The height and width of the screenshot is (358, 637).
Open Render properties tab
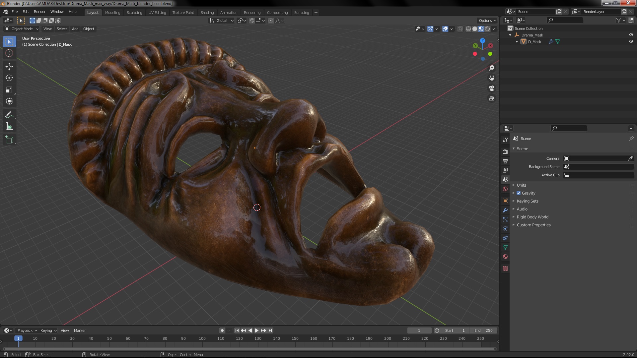(505, 151)
